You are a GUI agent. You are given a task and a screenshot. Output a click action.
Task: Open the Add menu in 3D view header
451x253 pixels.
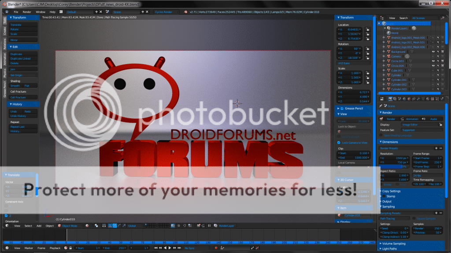pyautogui.click(x=39, y=226)
